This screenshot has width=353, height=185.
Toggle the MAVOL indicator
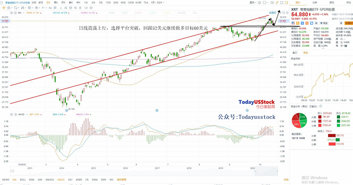(x=50, y=180)
